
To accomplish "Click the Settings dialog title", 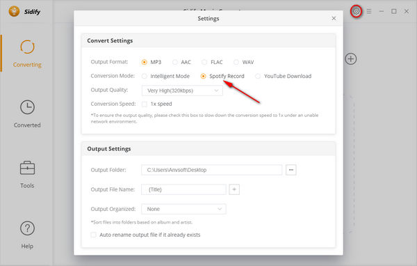I will pos(208,18).
